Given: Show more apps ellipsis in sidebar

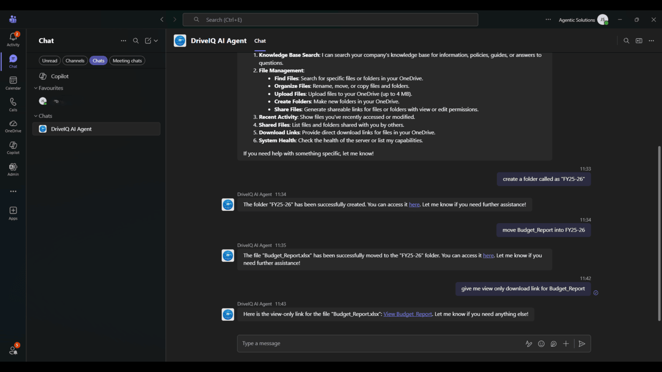Looking at the screenshot, I should click(13, 191).
